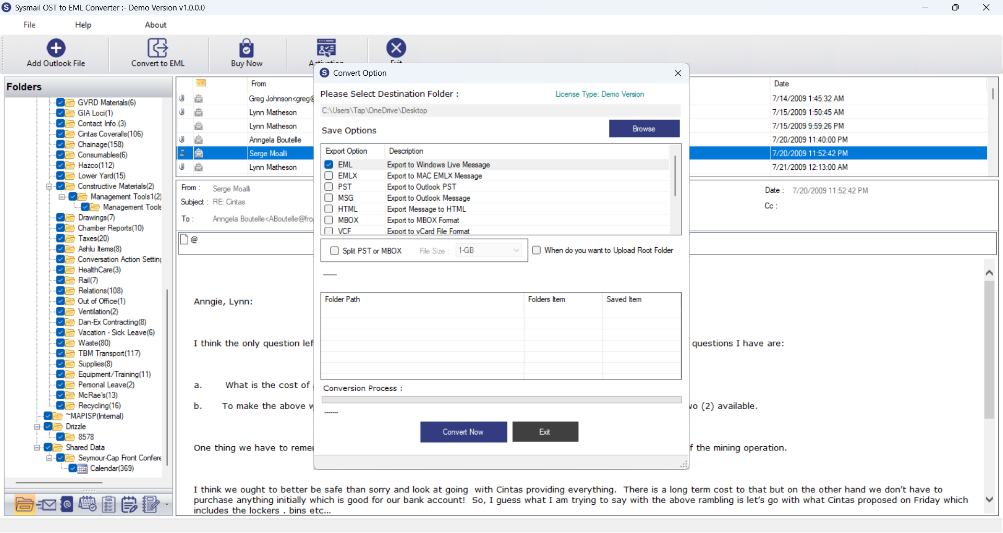
Task: Click the Export Option column header
Action: [346, 151]
